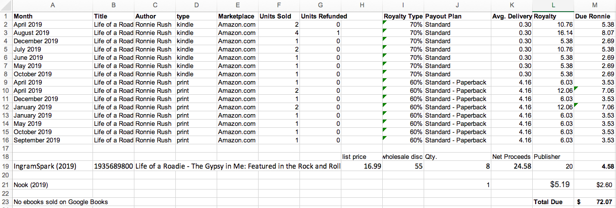
Task: Click the Total Due amount 72.07
Action: pos(595,202)
